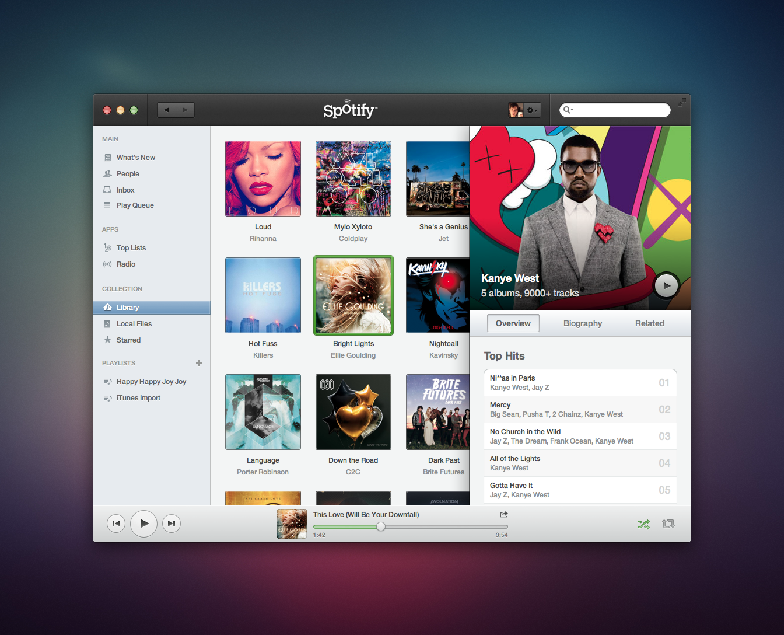Click the What's New sidebar icon
Screen dimensions: 784x635
(x=107, y=158)
